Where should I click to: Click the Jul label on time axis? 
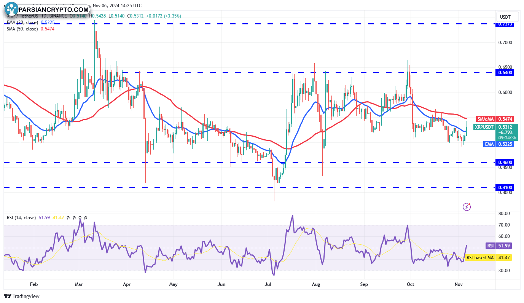point(269,284)
